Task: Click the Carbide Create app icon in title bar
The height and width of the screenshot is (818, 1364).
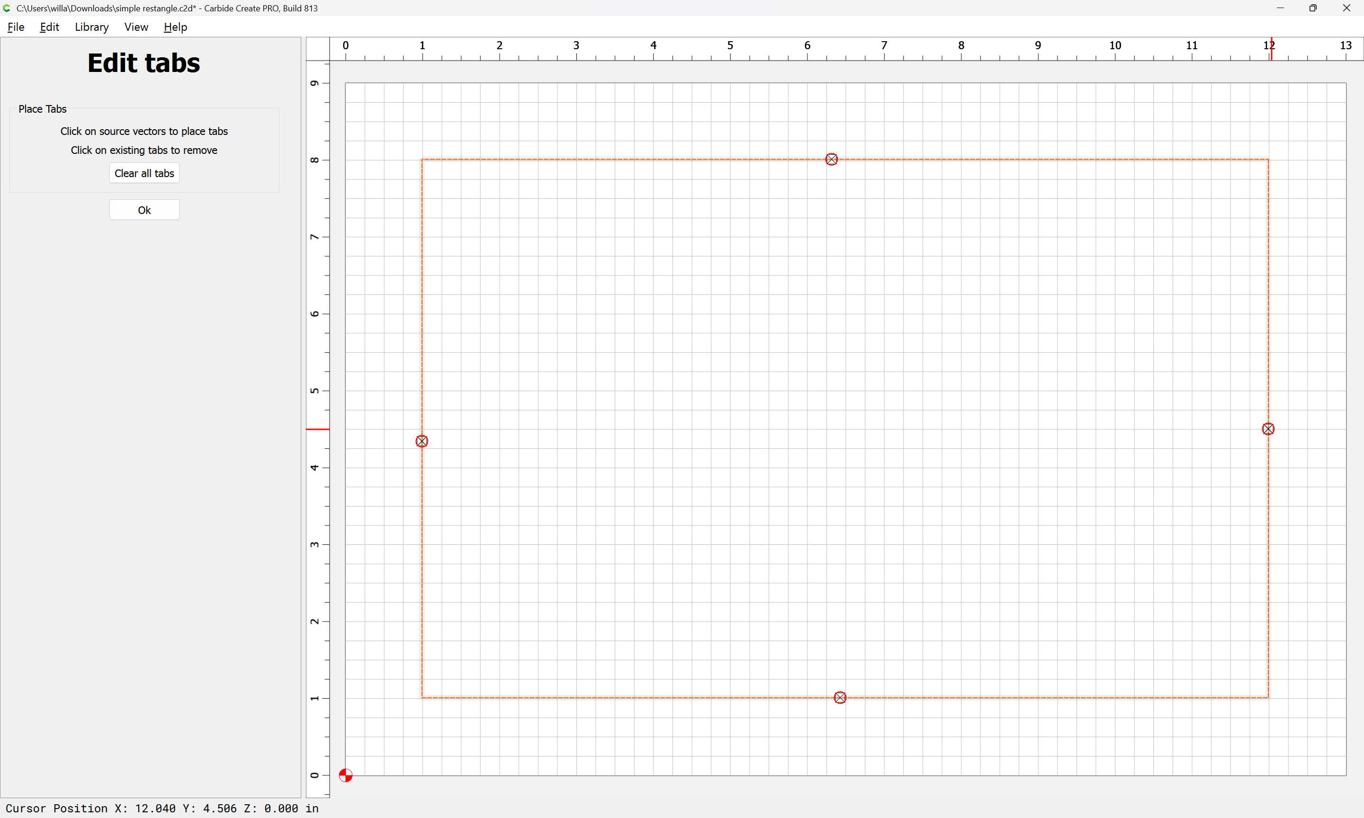Action: pos(7,8)
